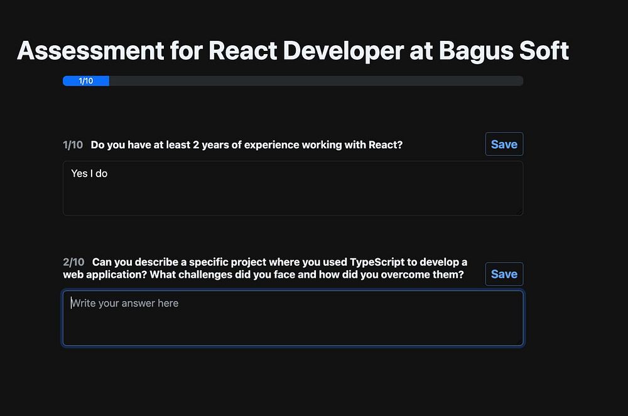This screenshot has height=416, width=628.
Task: Focus the 'Write your answer here' field
Action: 293,318
